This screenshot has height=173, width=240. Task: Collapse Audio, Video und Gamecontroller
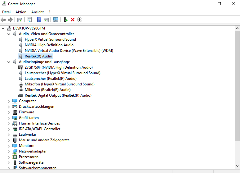9,34
